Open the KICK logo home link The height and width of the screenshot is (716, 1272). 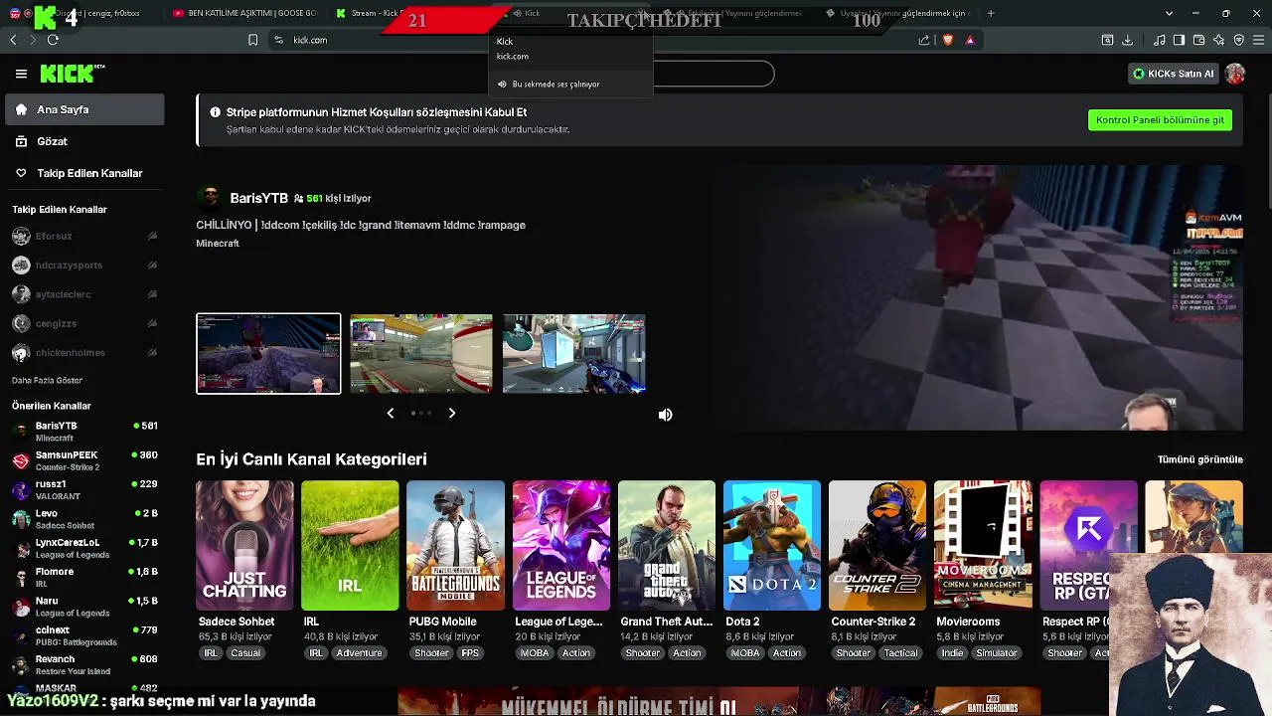pyautogui.click(x=72, y=74)
